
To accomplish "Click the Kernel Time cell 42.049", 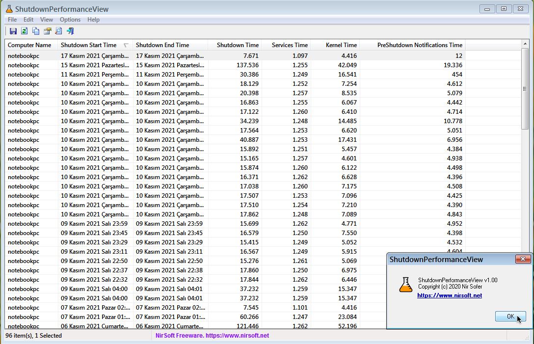I will 347,65.
